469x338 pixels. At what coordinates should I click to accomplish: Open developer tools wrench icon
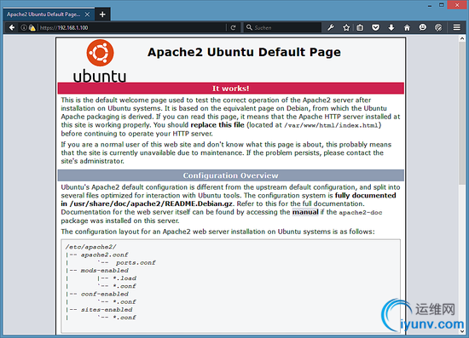pos(331,28)
